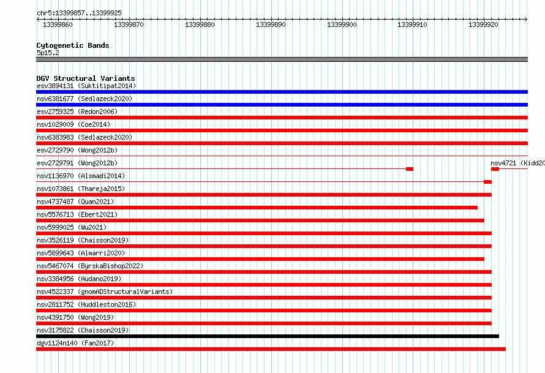Click the small red block on esv2729791 (Wong2012b) line
This screenshot has height=373, width=545.
(x=410, y=169)
